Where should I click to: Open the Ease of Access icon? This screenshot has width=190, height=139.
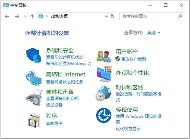[104, 115]
